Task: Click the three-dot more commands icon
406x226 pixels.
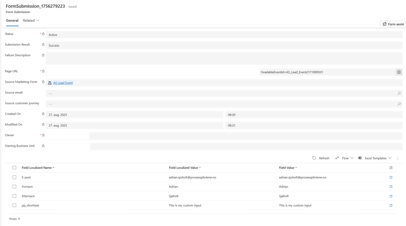Action: 398,158
